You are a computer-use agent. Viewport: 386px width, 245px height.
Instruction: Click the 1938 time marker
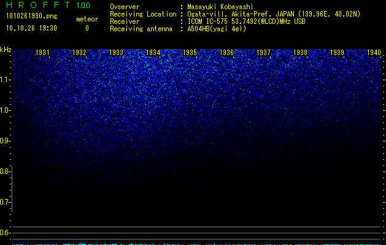pos(301,53)
